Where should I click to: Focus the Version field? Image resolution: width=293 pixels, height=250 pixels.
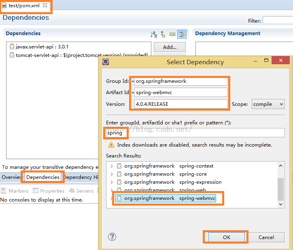click(181, 104)
